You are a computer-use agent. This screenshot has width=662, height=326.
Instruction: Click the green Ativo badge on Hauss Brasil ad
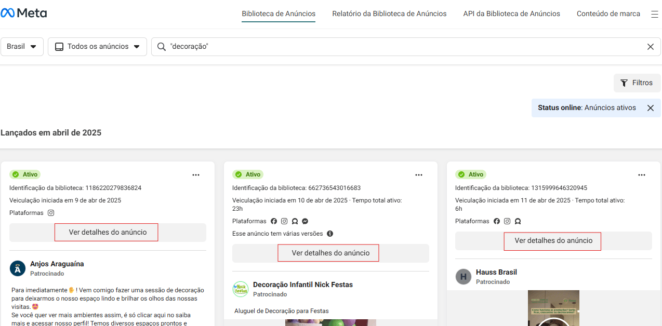coord(471,174)
